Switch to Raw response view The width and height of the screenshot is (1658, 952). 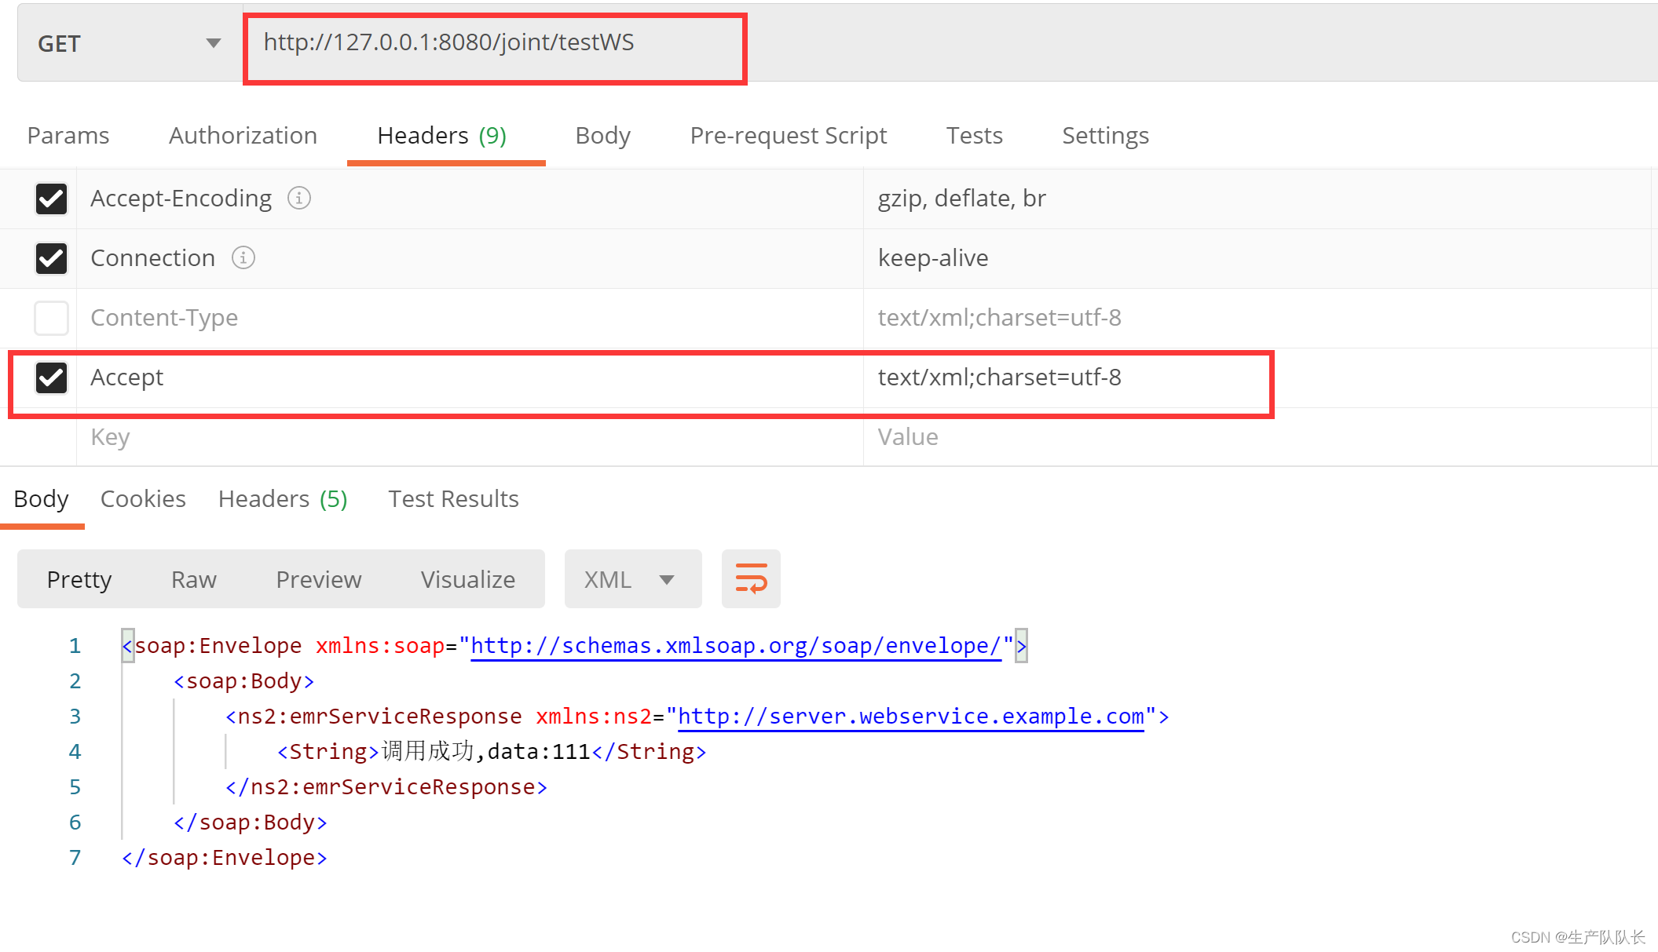coord(192,578)
